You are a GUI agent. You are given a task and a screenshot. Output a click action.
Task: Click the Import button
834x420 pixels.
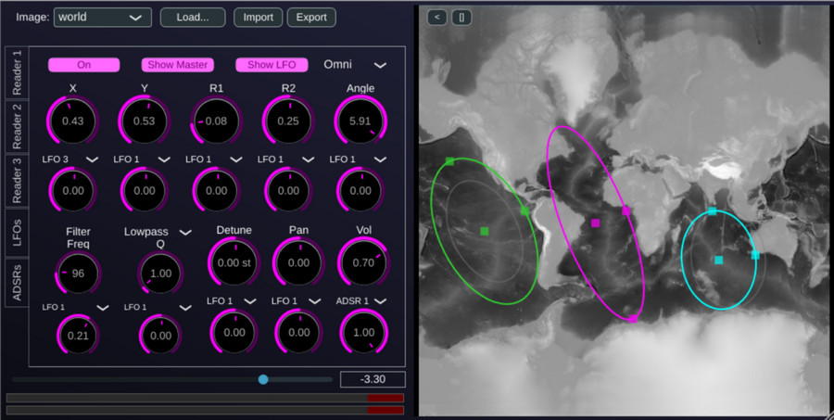click(x=258, y=17)
